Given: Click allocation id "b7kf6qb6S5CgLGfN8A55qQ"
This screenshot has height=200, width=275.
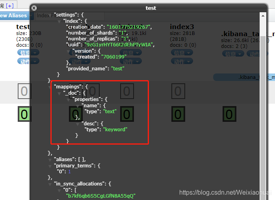Looking at the screenshot, I should tap(101, 196).
